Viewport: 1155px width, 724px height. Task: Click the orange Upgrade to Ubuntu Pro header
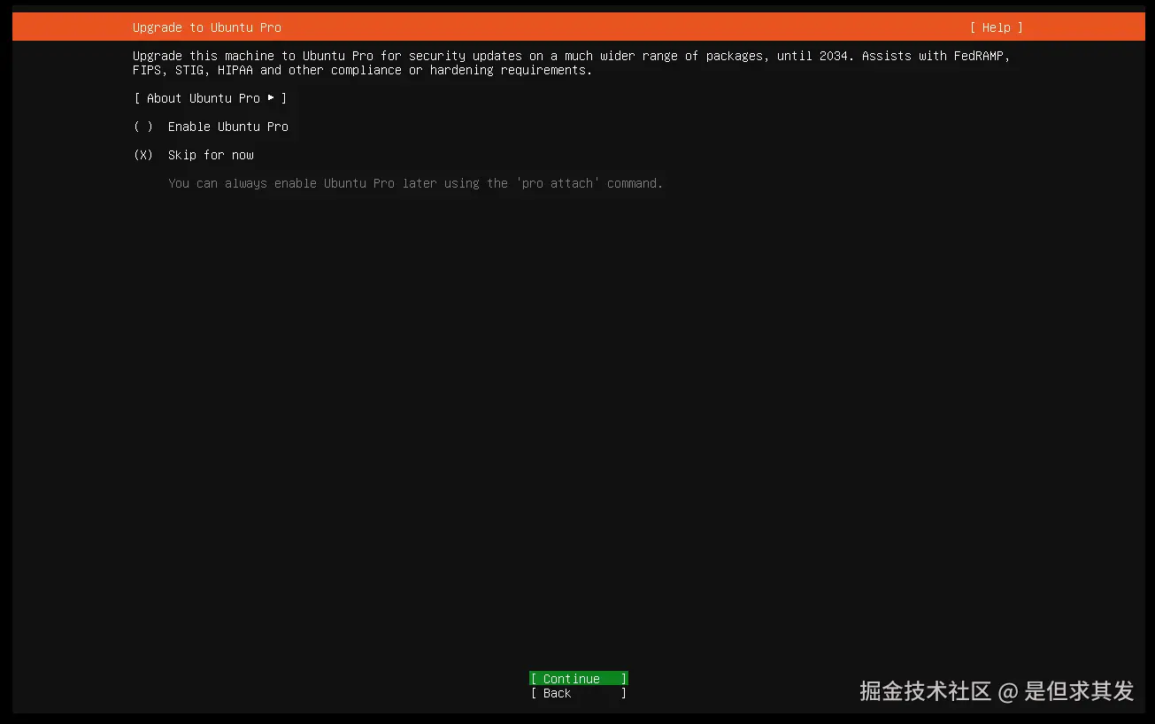(206, 27)
